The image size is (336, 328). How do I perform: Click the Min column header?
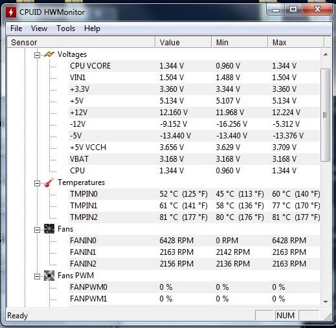click(240, 42)
